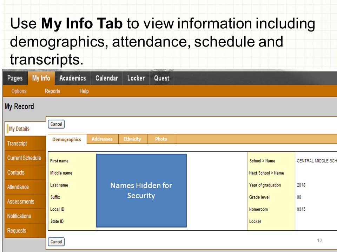
Task: Open the Help menu
Action: point(84,91)
